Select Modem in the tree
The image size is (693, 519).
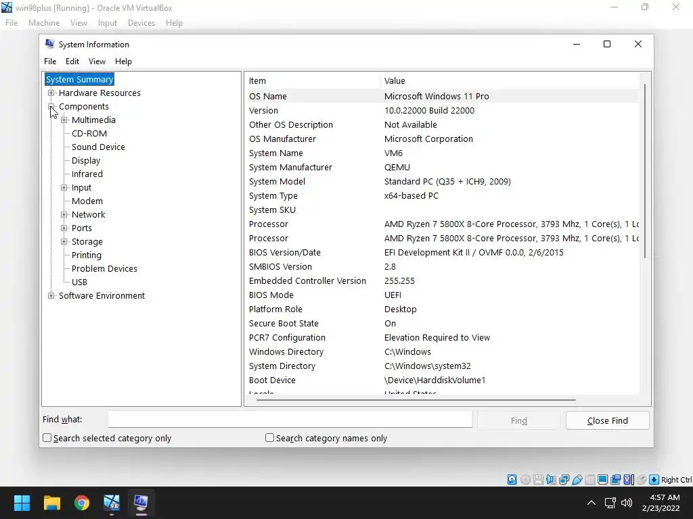(x=87, y=201)
